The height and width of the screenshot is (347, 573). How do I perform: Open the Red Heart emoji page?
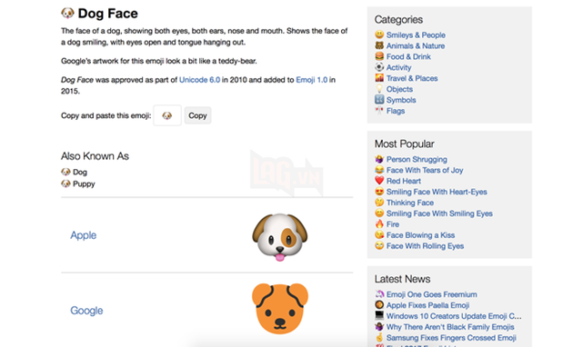pyautogui.click(x=404, y=181)
